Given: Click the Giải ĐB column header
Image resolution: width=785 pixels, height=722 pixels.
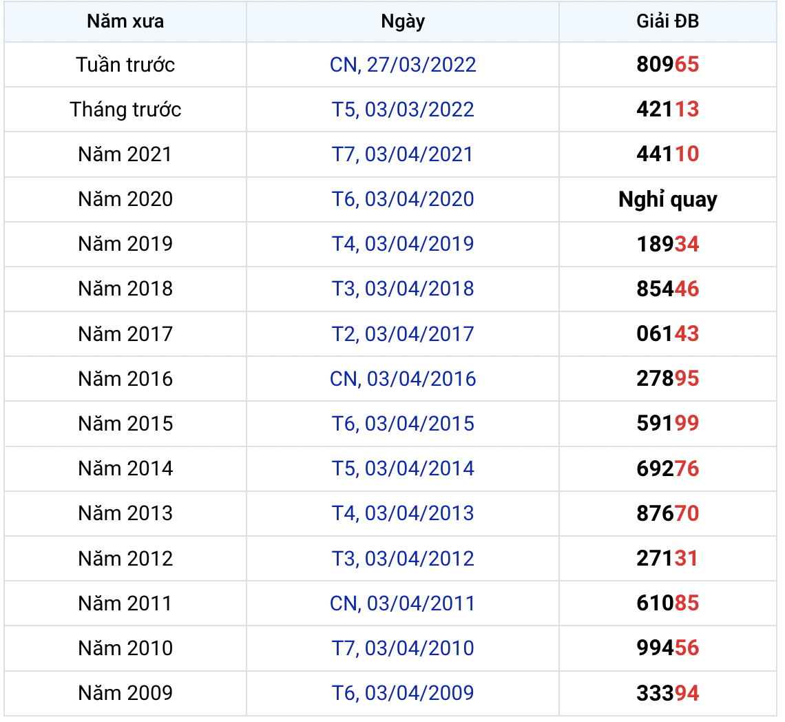Looking at the screenshot, I should pyautogui.click(x=667, y=21).
